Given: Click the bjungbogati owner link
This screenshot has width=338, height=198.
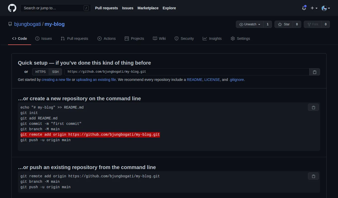Looking at the screenshot, I should [x=27, y=24].
